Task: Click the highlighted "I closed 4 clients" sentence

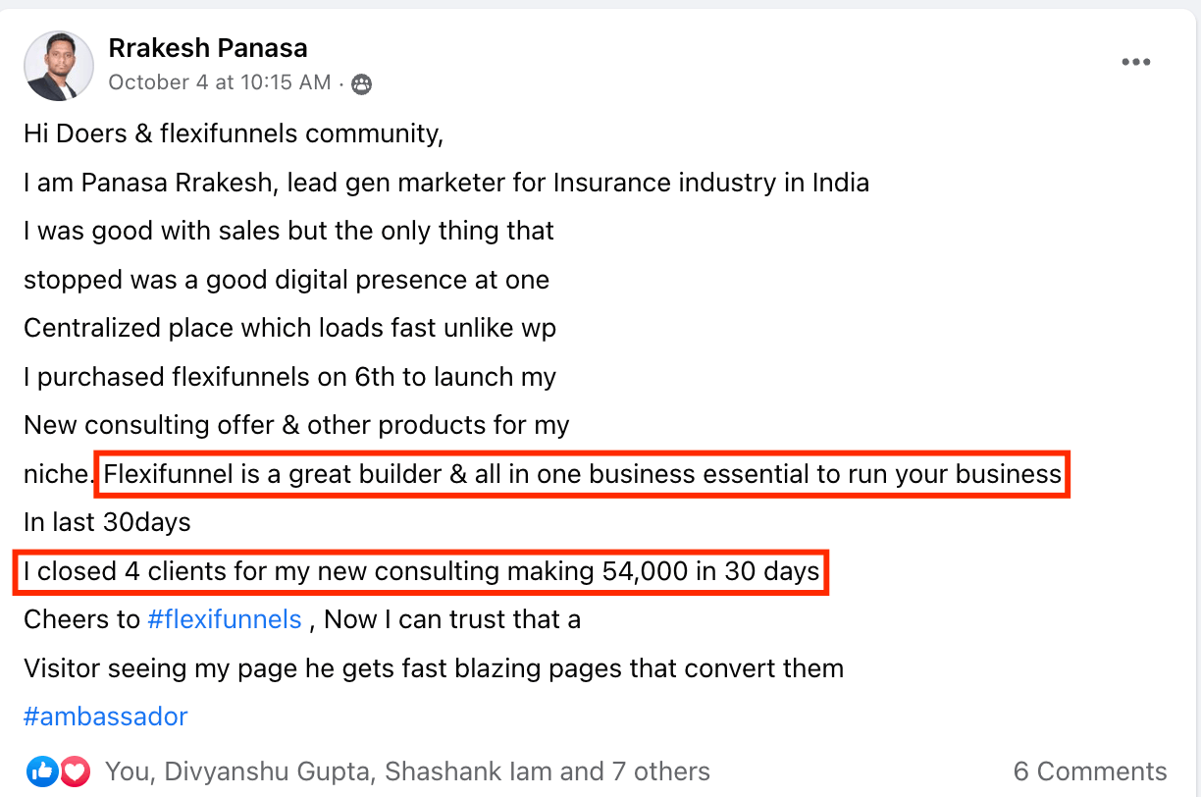Action: pos(421,571)
